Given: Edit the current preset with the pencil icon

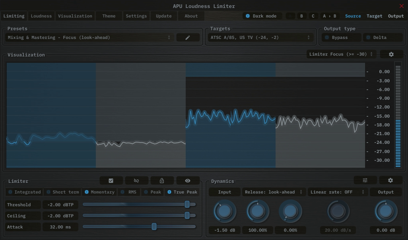Looking at the screenshot, I should 187,37.
